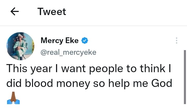Image resolution: width=187 pixels, height=108 pixels.
Task: Open profile via "Mercy Eke" display name
Action: [x=59, y=40]
